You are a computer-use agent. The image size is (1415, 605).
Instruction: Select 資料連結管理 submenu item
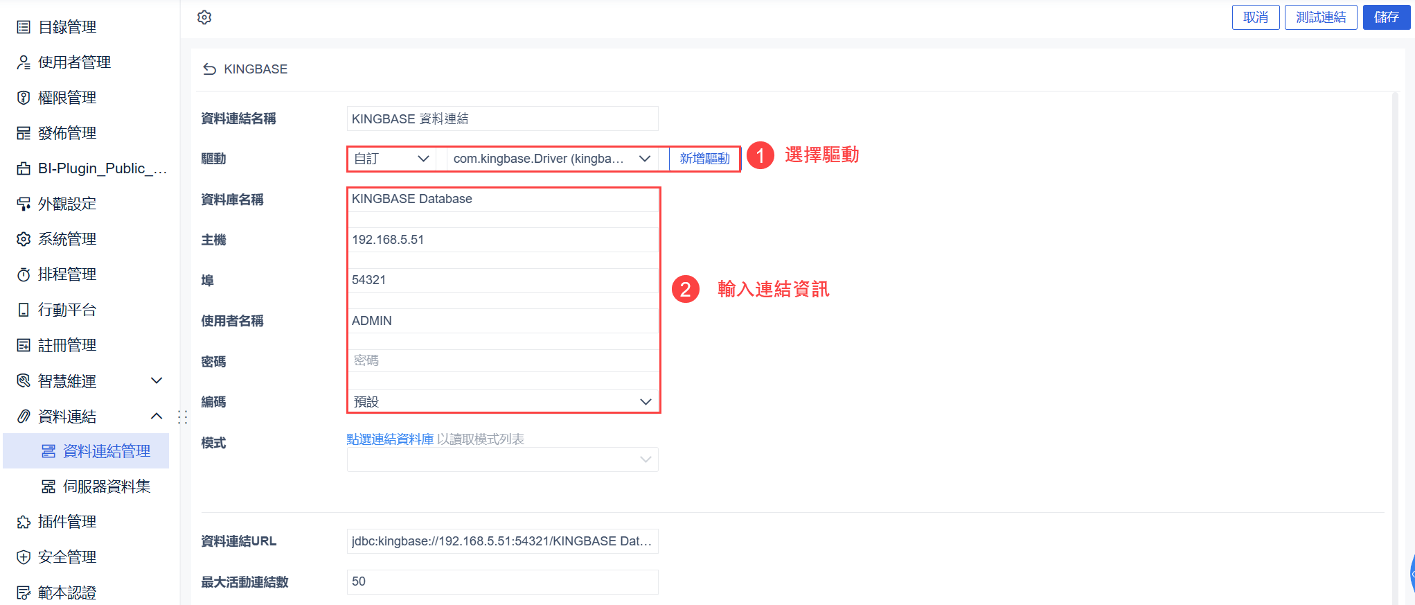(x=86, y=451)
